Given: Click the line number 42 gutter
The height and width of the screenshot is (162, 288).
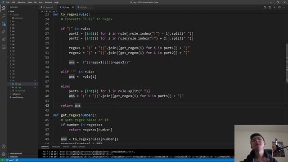Looking at the screenshot, I should click(x=47, y=106).
